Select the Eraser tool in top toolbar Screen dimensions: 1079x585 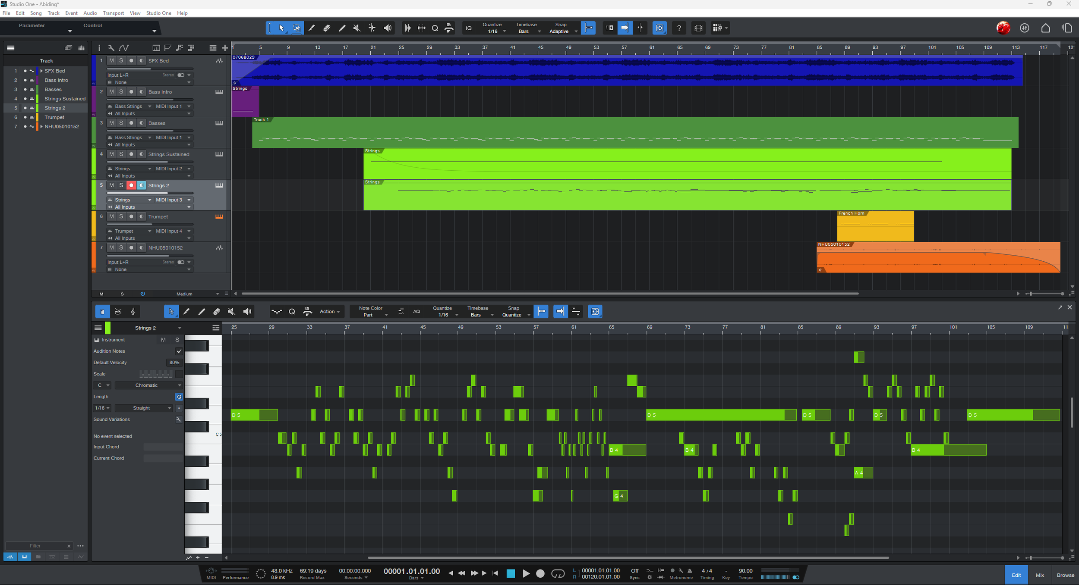(327, 28)
